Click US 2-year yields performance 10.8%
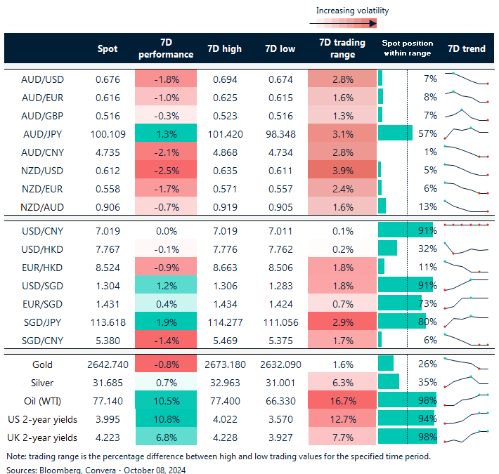 tap(166, 419)
